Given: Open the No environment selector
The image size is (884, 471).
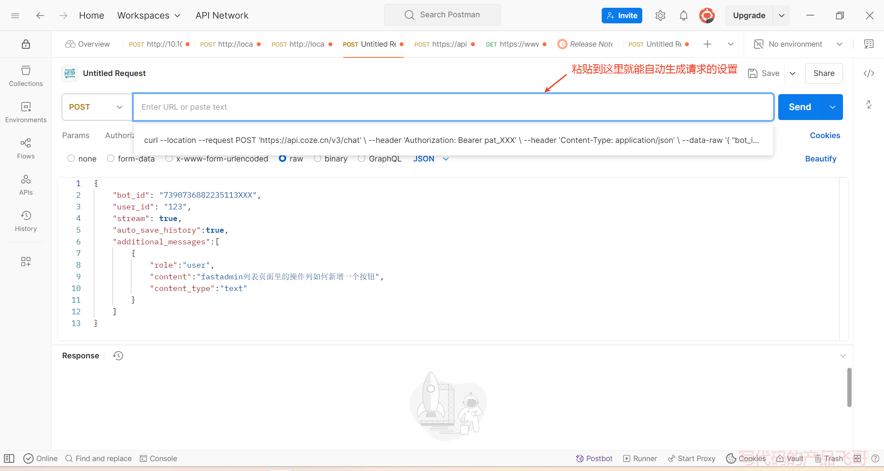Looking at the screenshot, I should [x=798, y=44].
